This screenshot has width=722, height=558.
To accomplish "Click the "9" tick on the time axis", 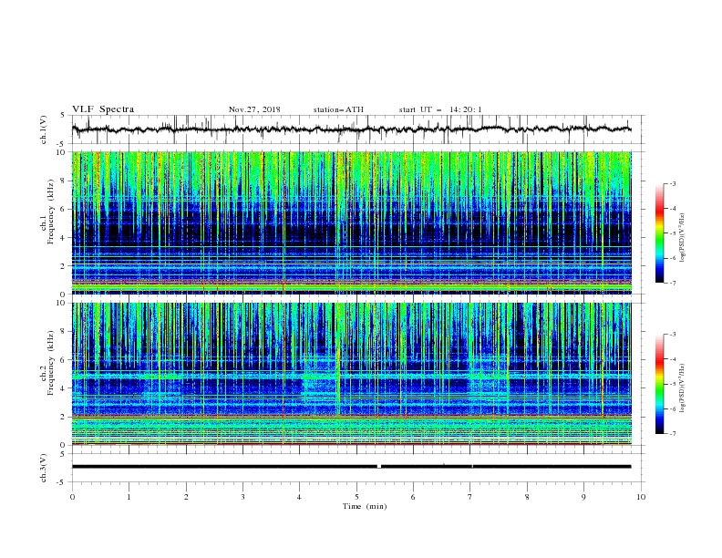I will (x=583, y=497).
